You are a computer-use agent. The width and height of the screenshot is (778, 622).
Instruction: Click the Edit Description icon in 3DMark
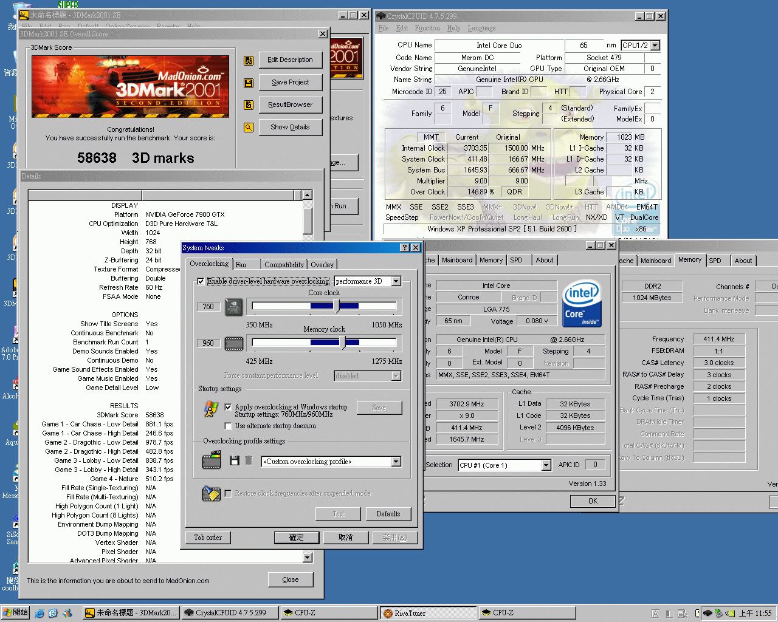click(x=249, y=60)
